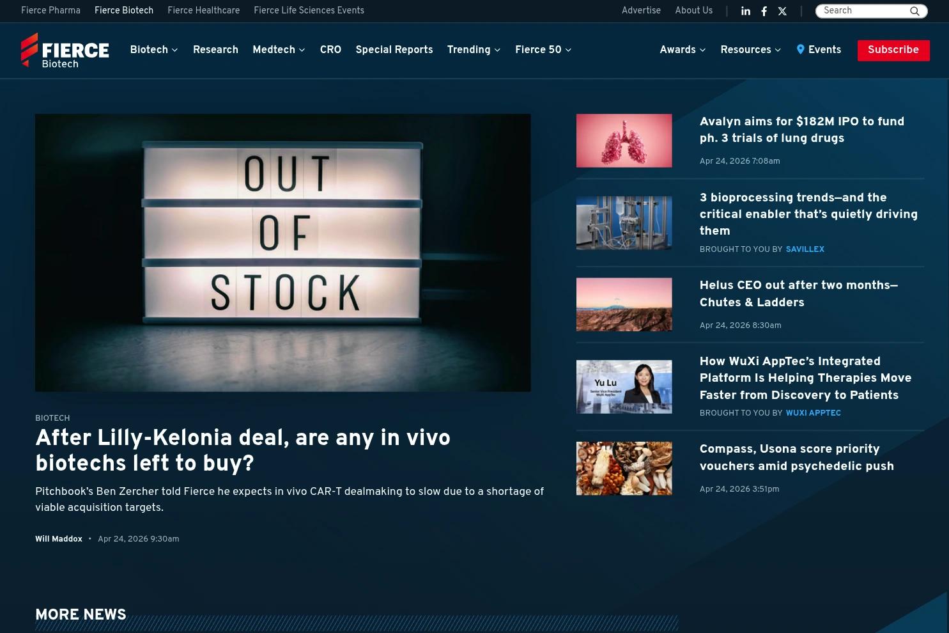The width and height of the screenshot is (949, 633).
Task: Open the Research menu item
Action: click(215, 50)
